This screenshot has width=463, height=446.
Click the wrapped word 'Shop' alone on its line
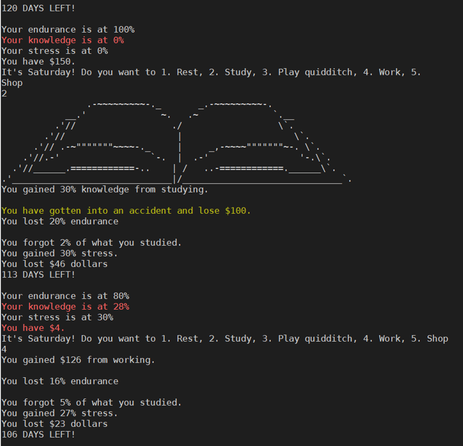(12, 83)
